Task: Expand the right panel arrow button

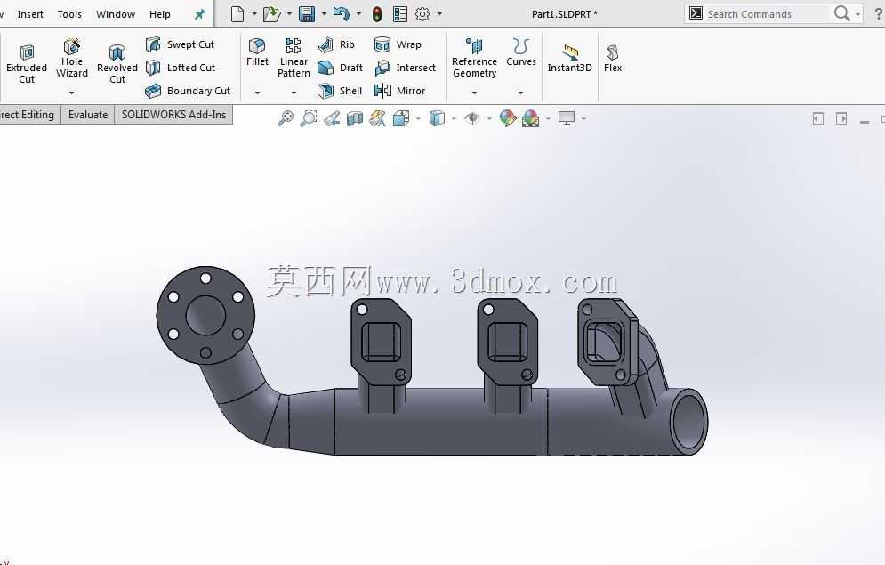Action: tap(841, 118)
